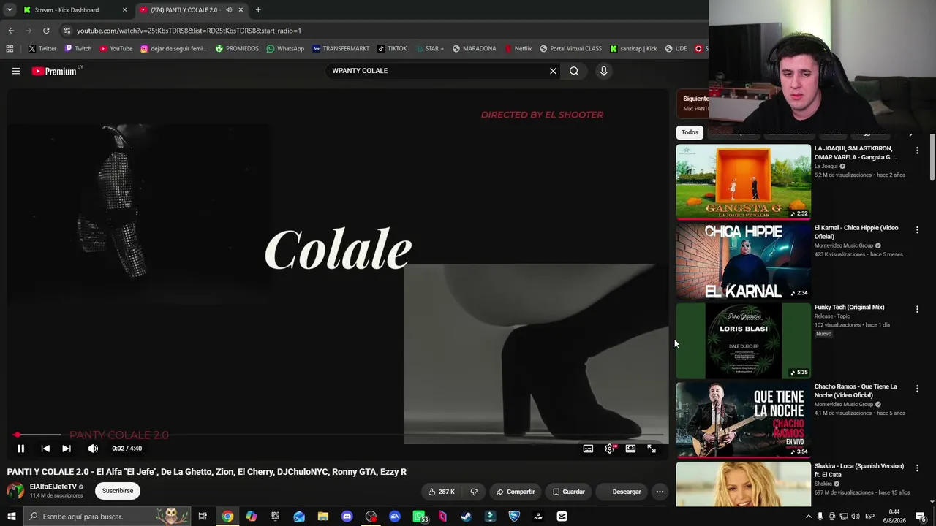The height and width of the screenshot is (526, 936).
Task: Open the Windows Start menu
Action: [11, 517]
